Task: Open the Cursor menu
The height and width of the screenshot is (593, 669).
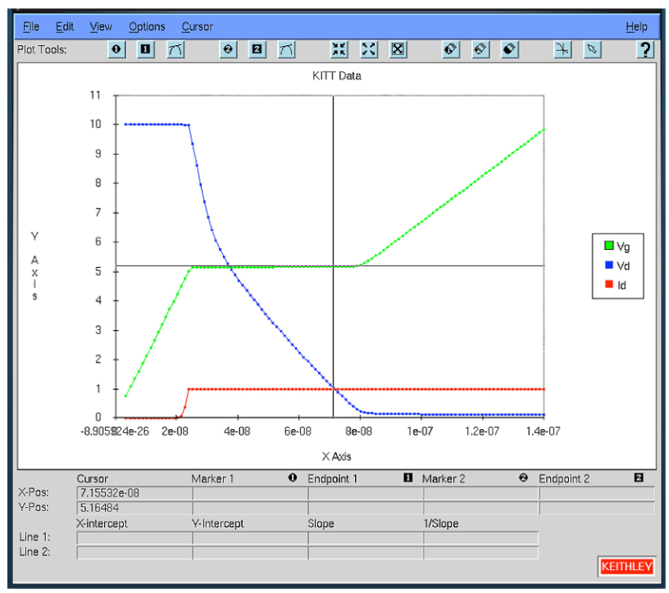Action: pos(197,27)
